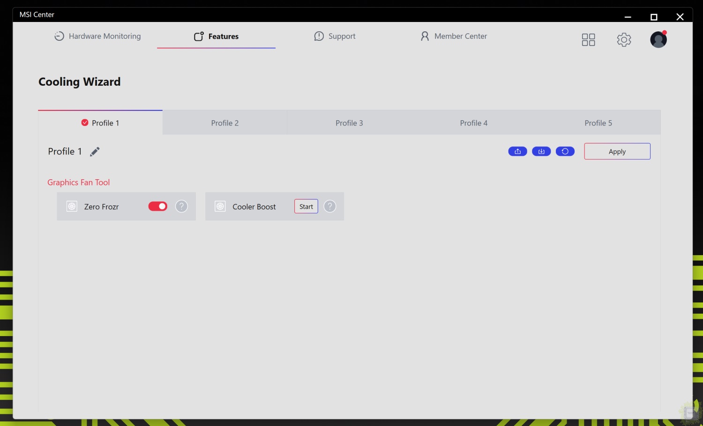Edit the Profile 1 name with pencil icon
703x426 pixels.
click(x=95, y=152)
